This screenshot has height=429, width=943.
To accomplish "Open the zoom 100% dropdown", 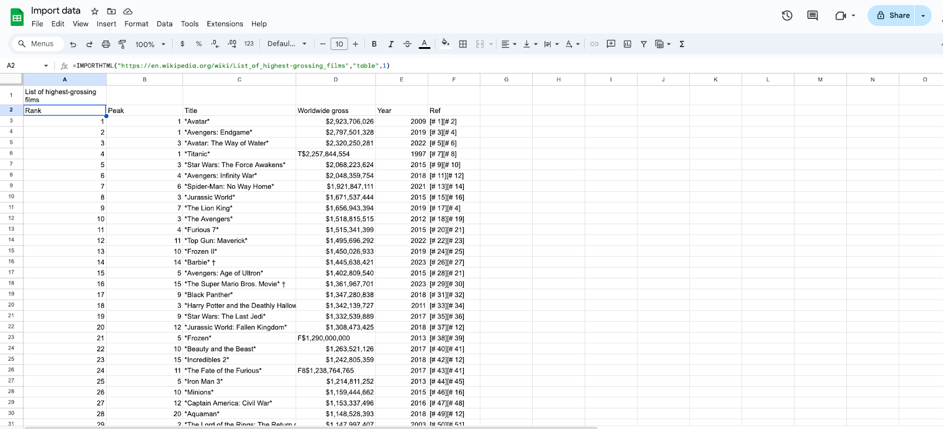I will click(x=150, y=44).
